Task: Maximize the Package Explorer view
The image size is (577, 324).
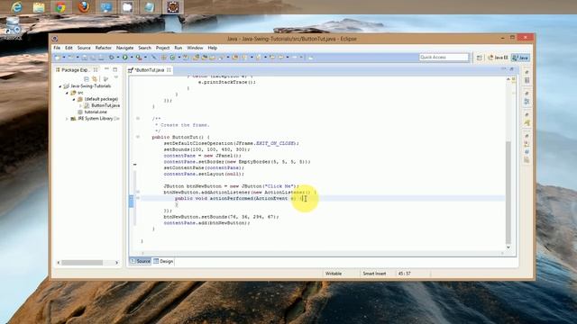Action: tap(115, 69)
